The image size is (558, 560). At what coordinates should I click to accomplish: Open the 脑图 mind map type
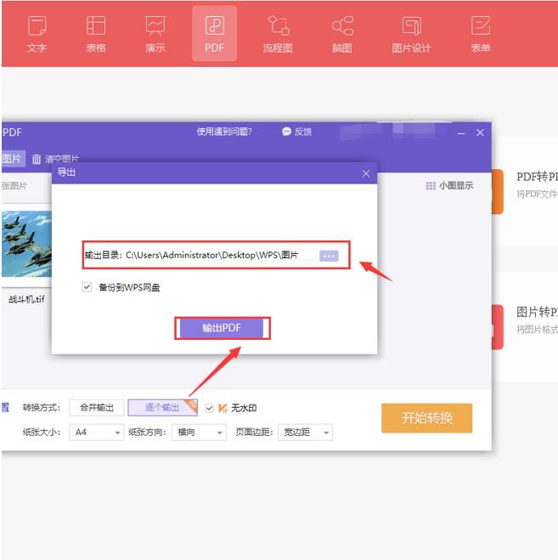pyautogui.click(x=342, y=34)
